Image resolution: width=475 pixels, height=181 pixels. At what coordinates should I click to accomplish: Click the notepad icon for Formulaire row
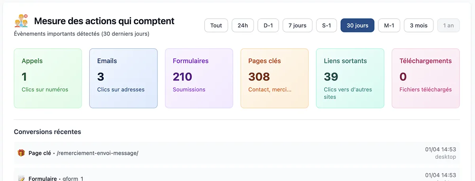pos(21,179)
